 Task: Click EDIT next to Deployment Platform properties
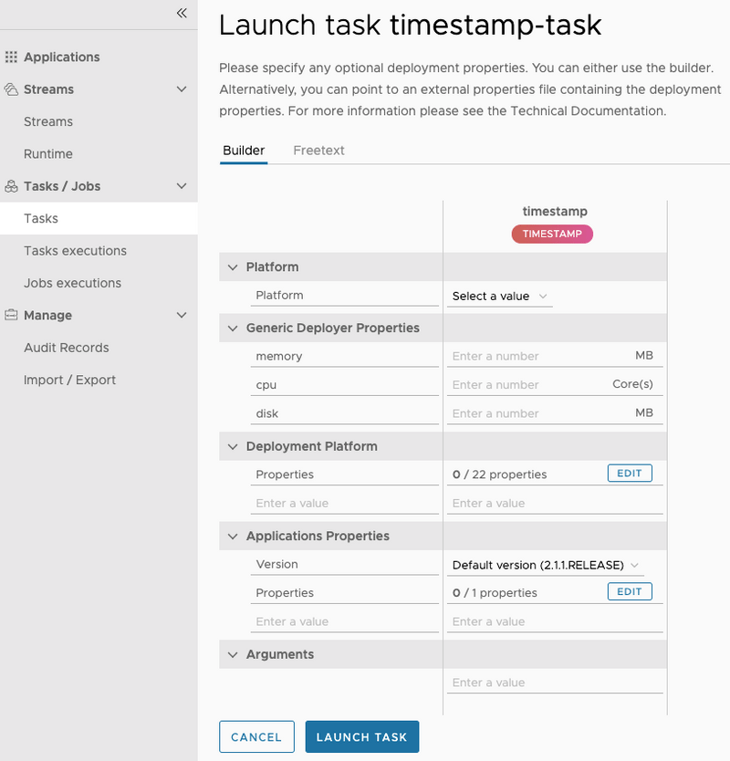click(x=630, y=473)
